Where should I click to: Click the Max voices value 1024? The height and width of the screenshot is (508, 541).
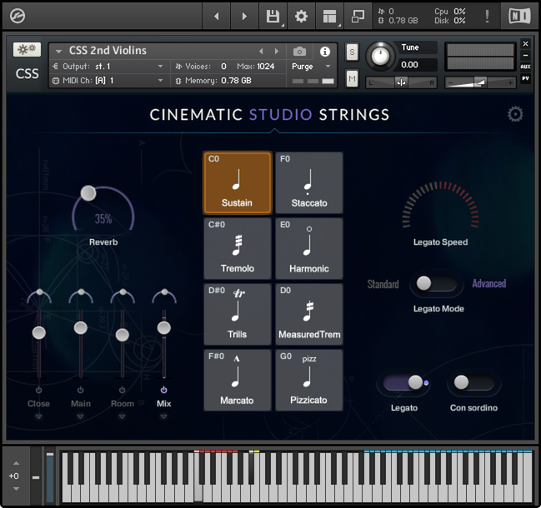(265, 66)
